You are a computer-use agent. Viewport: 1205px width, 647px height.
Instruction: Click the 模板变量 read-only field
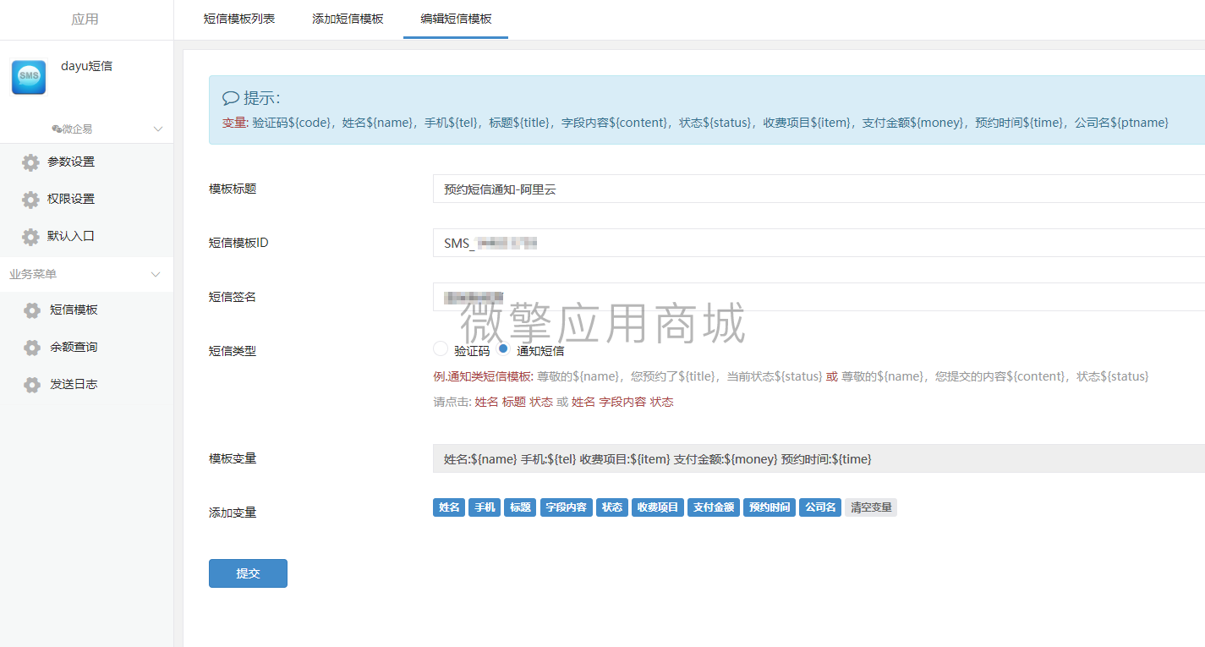pos(819,459)
